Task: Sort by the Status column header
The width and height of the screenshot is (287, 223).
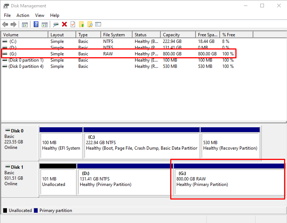Action: [x=146, y=34]
